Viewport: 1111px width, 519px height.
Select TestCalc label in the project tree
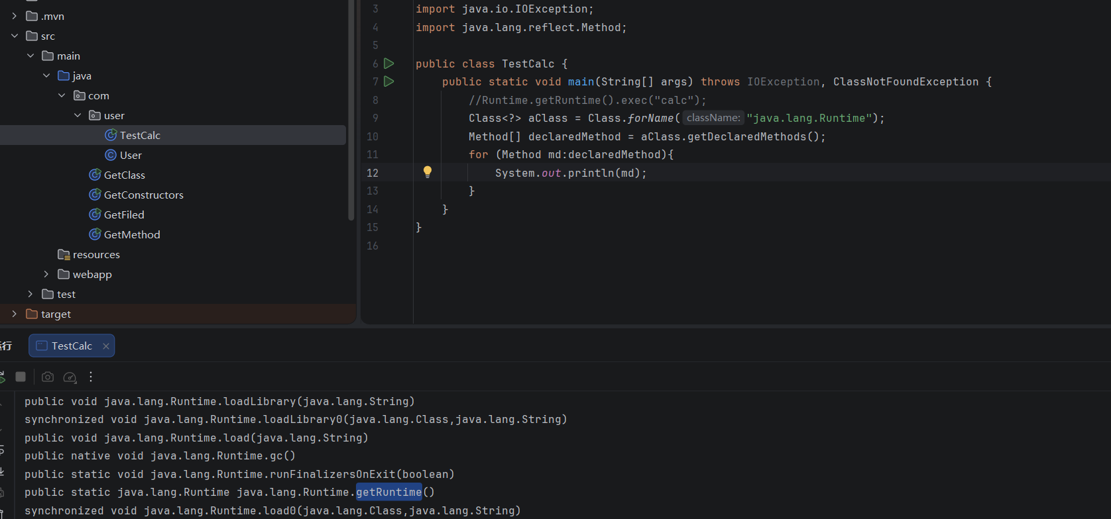pos(140,135)
